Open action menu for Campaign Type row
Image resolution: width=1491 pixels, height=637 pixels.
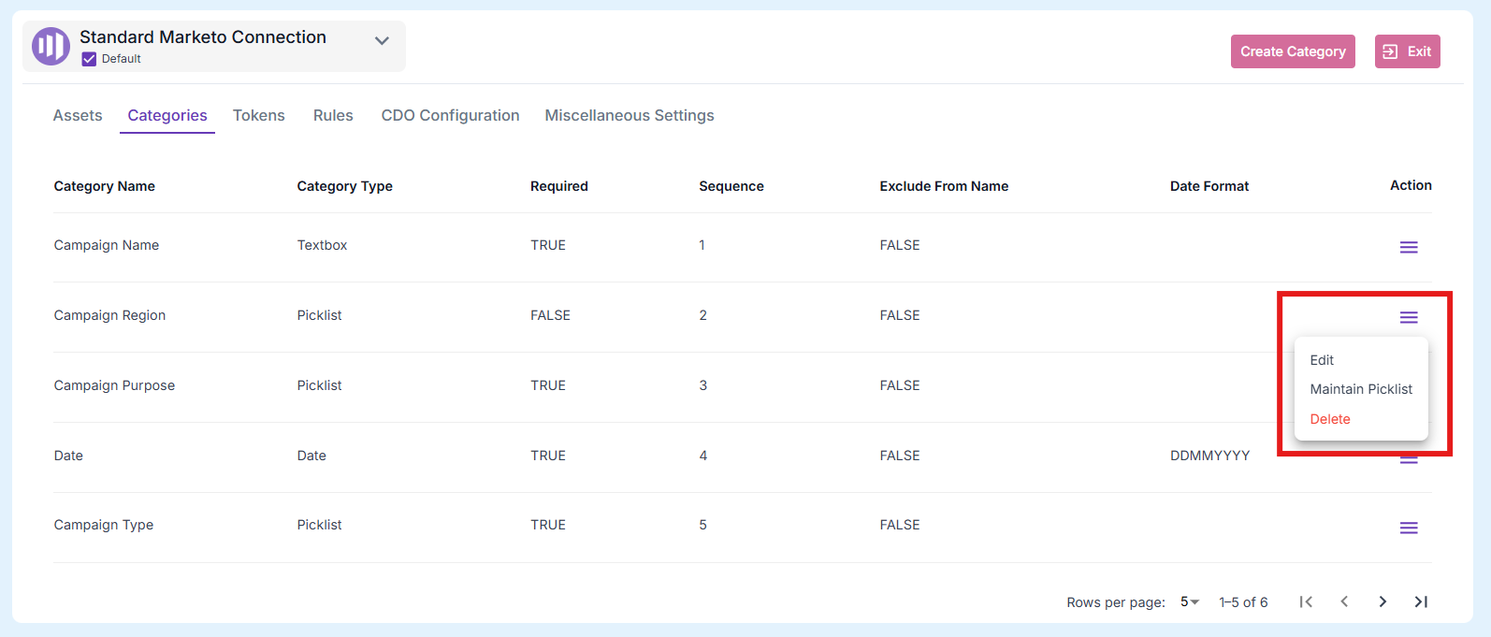tap(1408, 528)
